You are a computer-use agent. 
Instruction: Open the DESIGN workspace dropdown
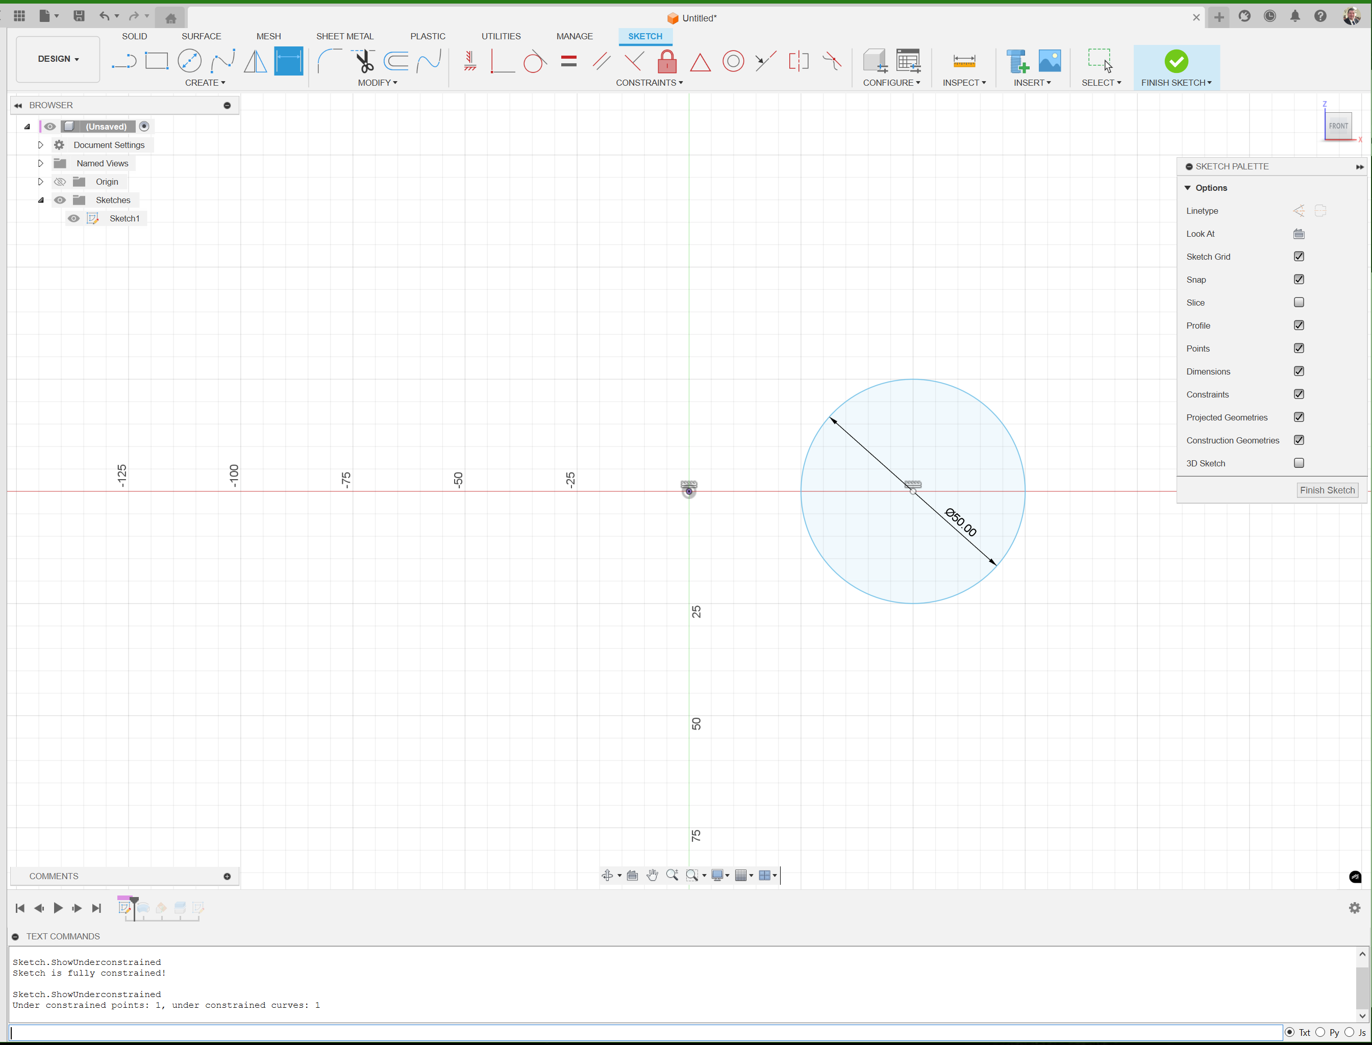[58, 59]
